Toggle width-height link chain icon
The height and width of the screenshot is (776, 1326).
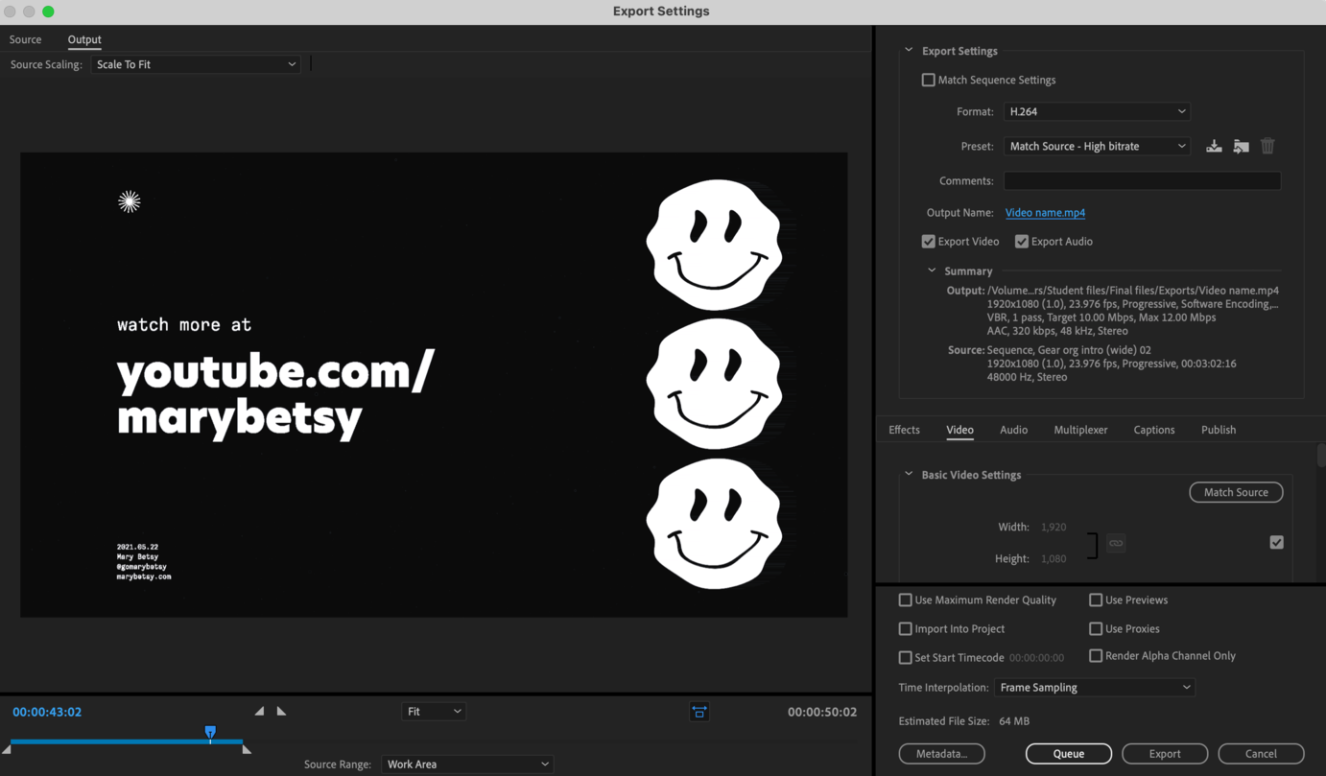pos(1116,543)
